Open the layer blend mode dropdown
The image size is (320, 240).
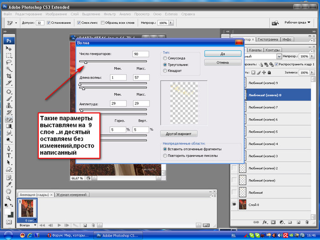pos(279,56)
